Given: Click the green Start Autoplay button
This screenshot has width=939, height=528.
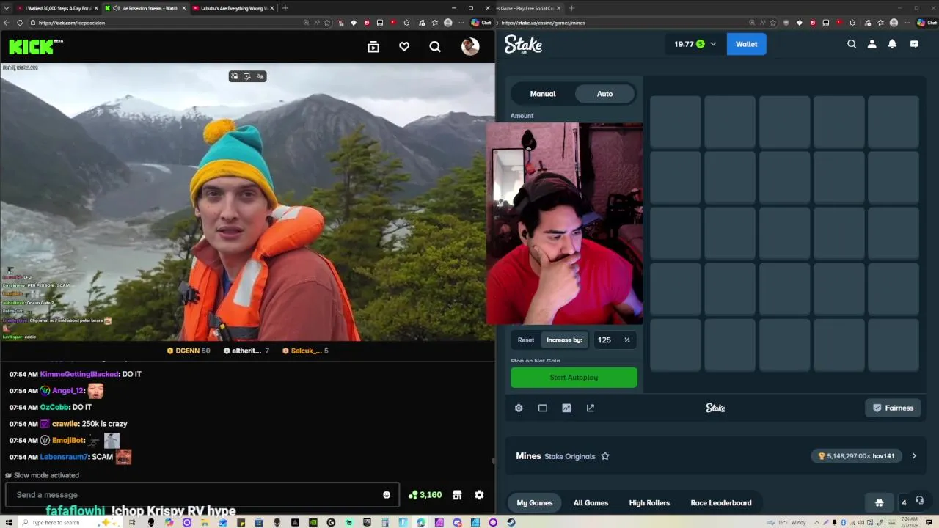Looking at the screenshot, I should 574,378.
